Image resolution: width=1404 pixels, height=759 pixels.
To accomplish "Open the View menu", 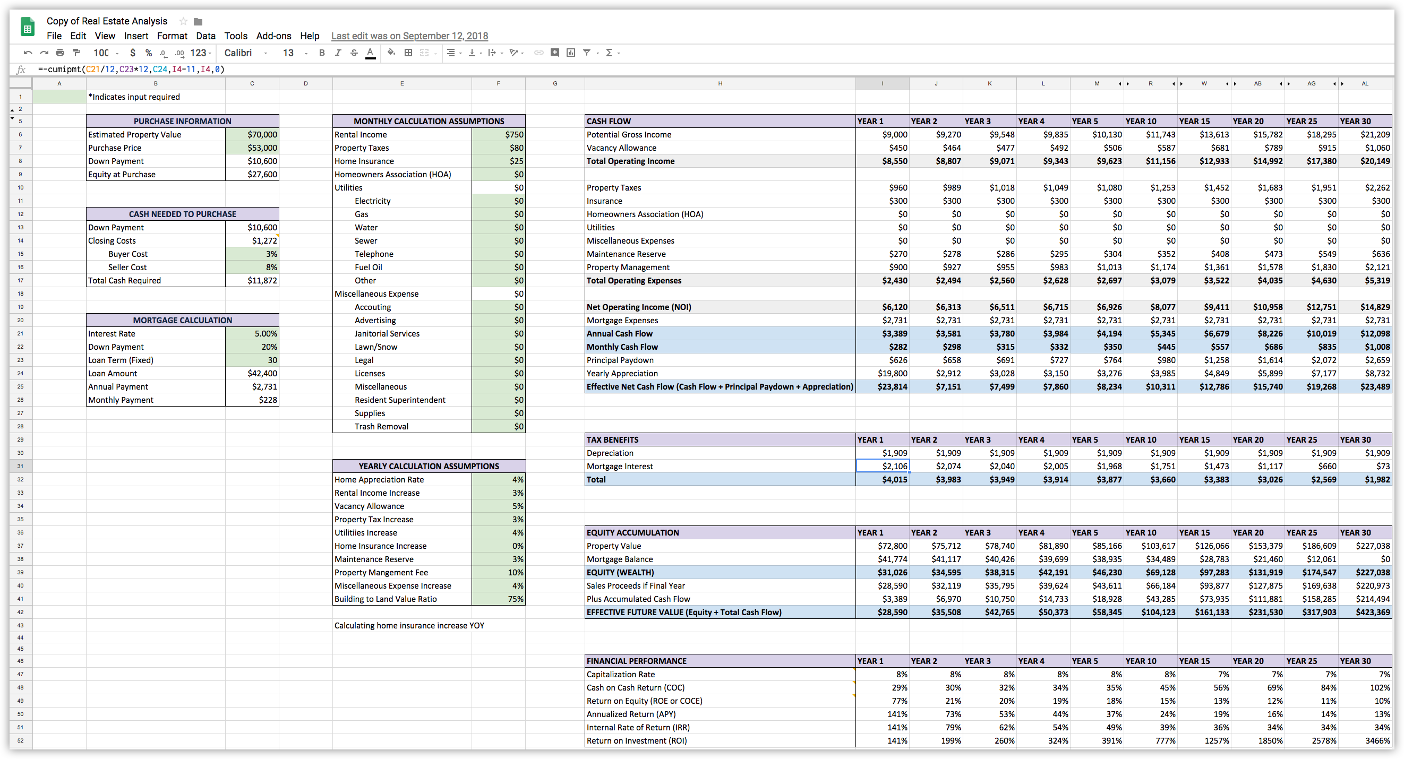I will [105, 36].
